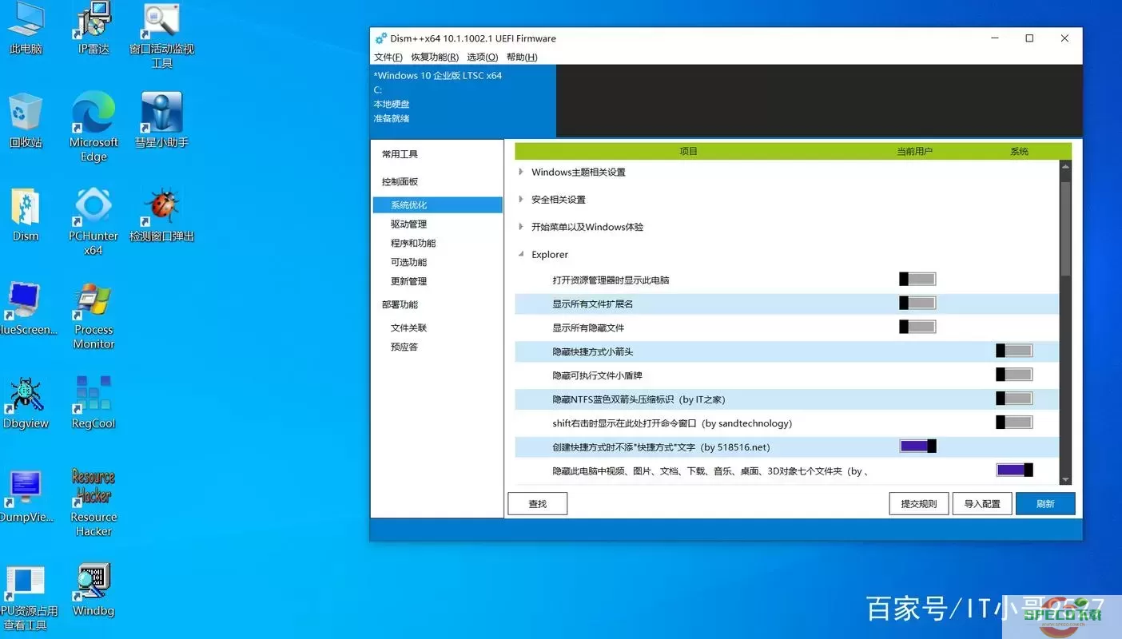Click the 常用工具 sidebar heading
This screenshot has width=1122, height=639.
click(400, 154)
